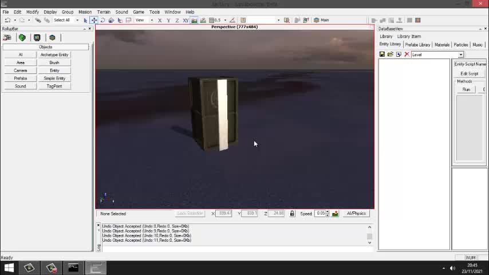
Task: Click the Windows Start button
Action: 9,268
